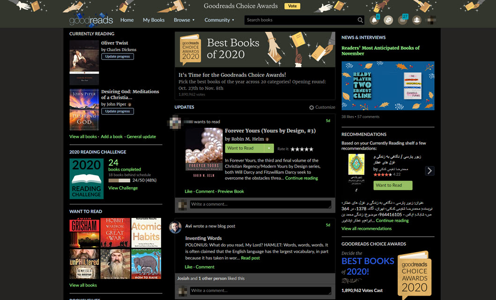Click Continue reading on recommendation description

pos(392,221)
